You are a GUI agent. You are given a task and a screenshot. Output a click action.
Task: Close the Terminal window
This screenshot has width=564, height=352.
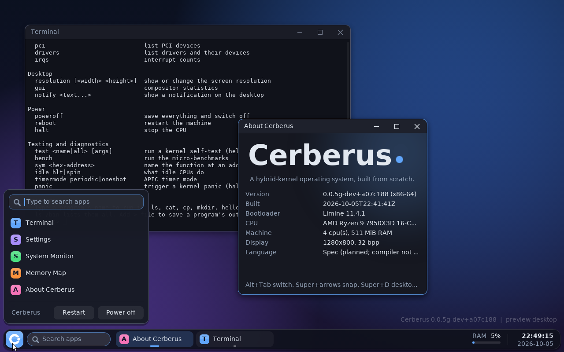click(340, 32)
